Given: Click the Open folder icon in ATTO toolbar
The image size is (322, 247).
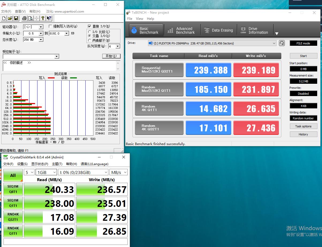Looking at the screenshot, I should [x=10, y=18].
